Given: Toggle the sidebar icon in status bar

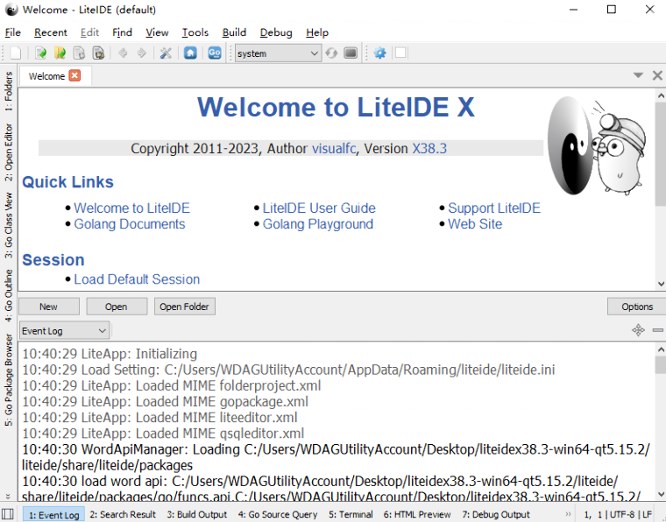Looking at the screenshot, I should [8, 514].
